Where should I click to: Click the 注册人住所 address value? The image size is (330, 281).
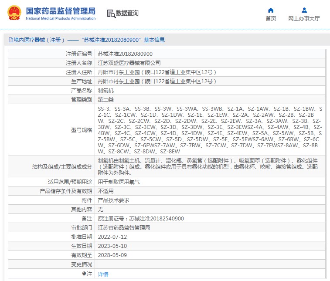tap(157, 72)
